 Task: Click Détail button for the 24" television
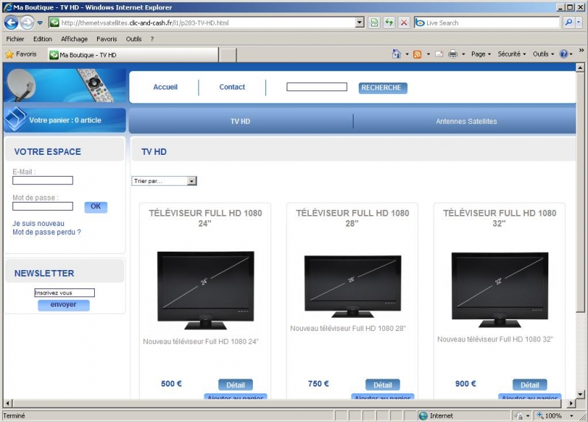(235, 385)
